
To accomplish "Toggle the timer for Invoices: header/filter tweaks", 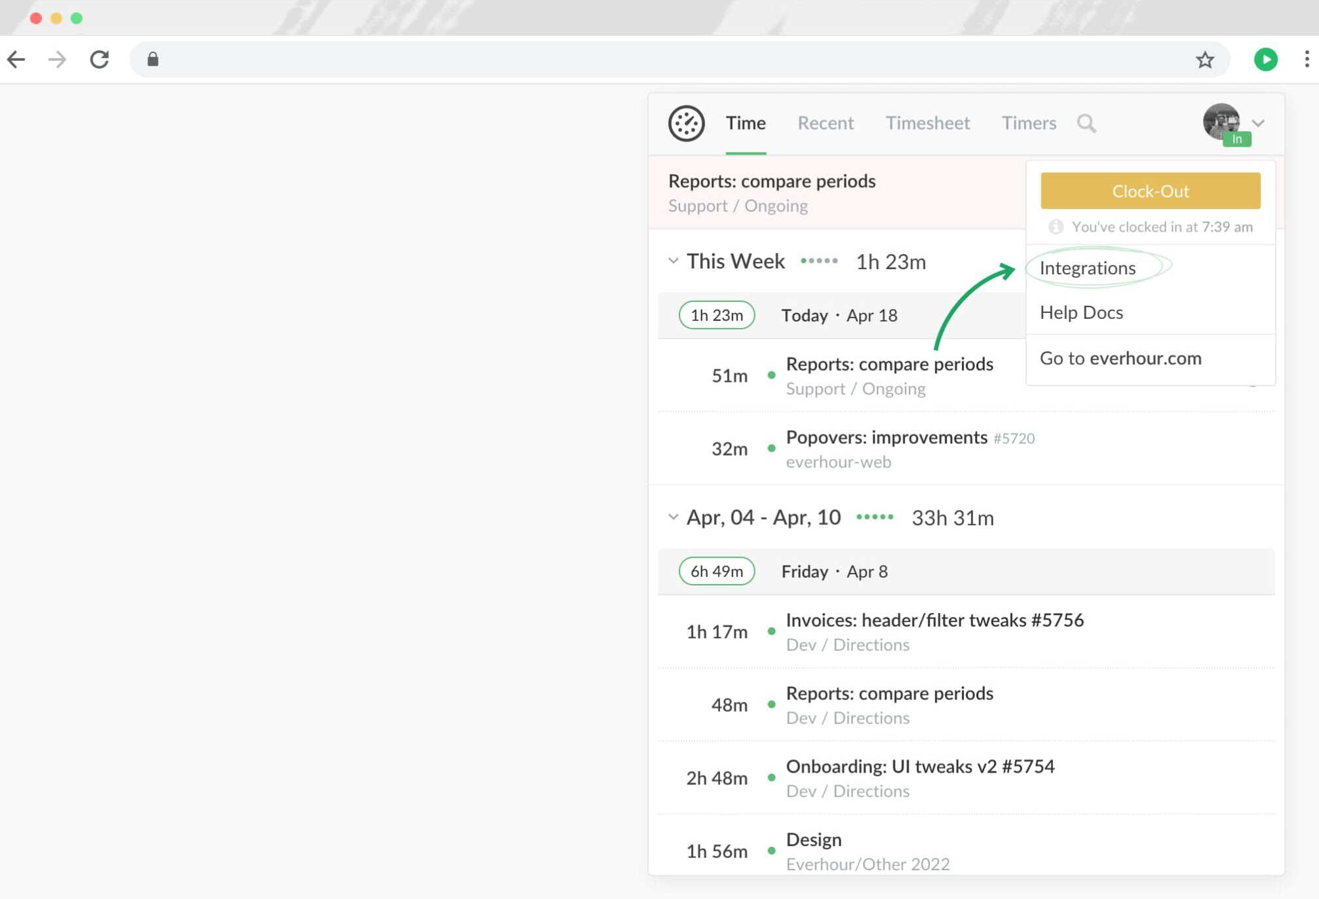I will (x=772, y=631).
